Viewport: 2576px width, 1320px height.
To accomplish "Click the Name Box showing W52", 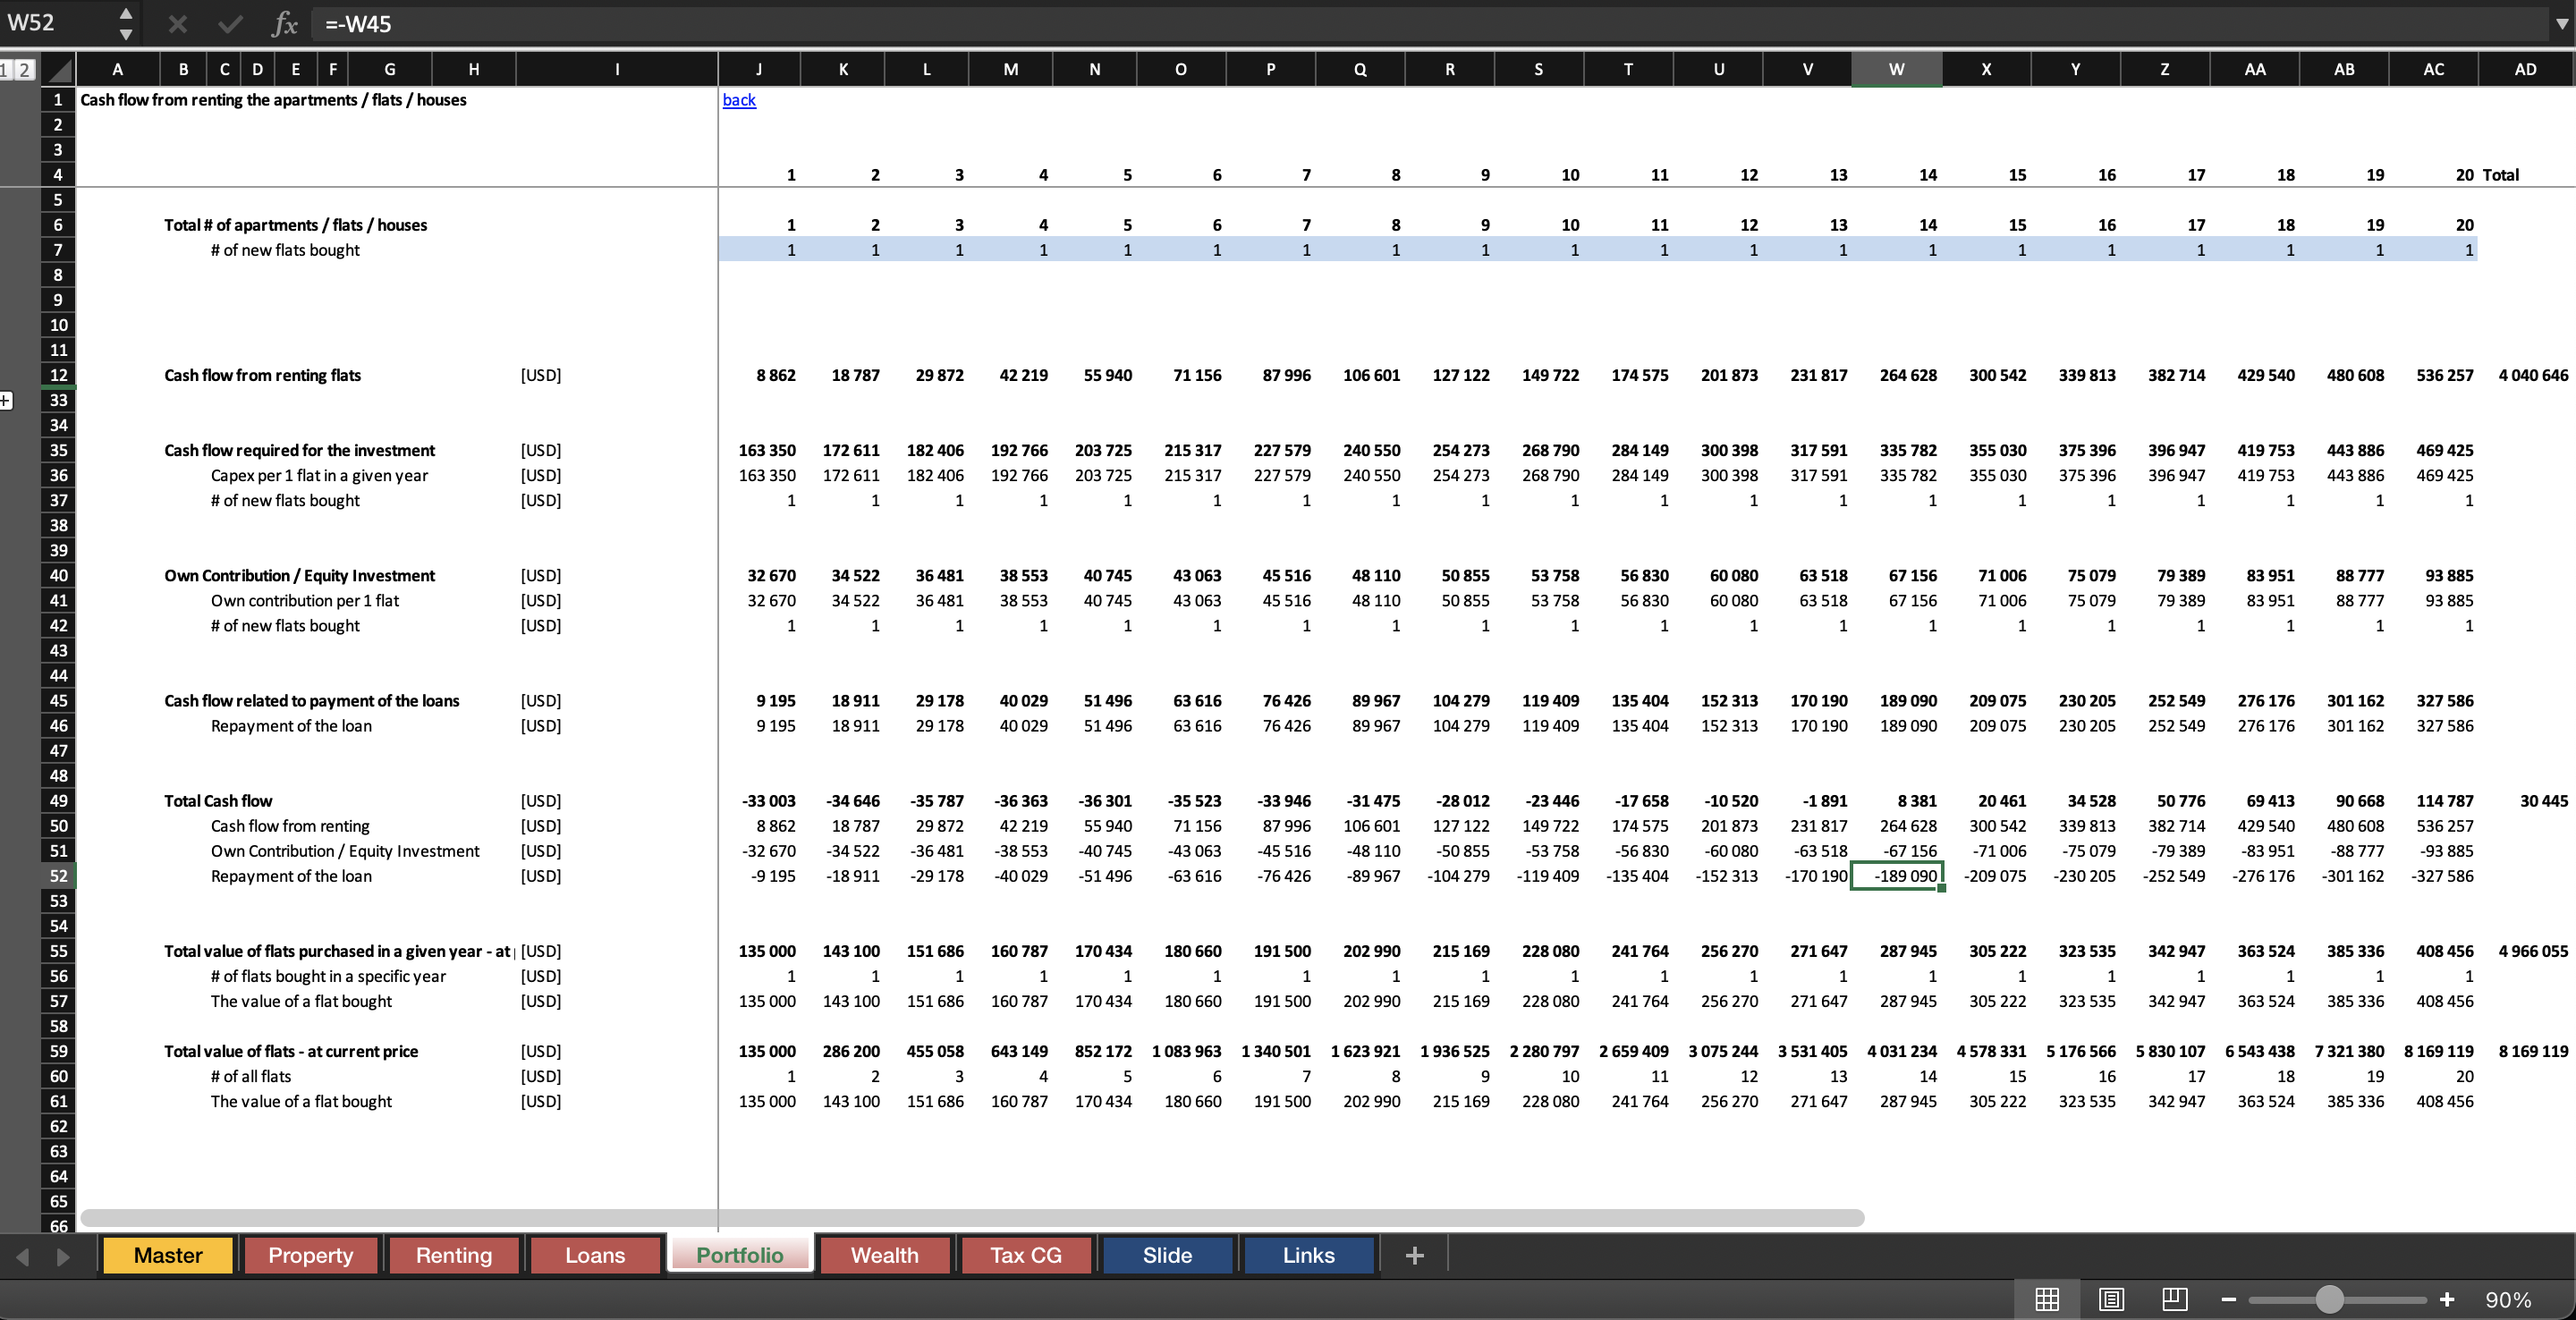I will pyautogui.click(x=58, y=23).
